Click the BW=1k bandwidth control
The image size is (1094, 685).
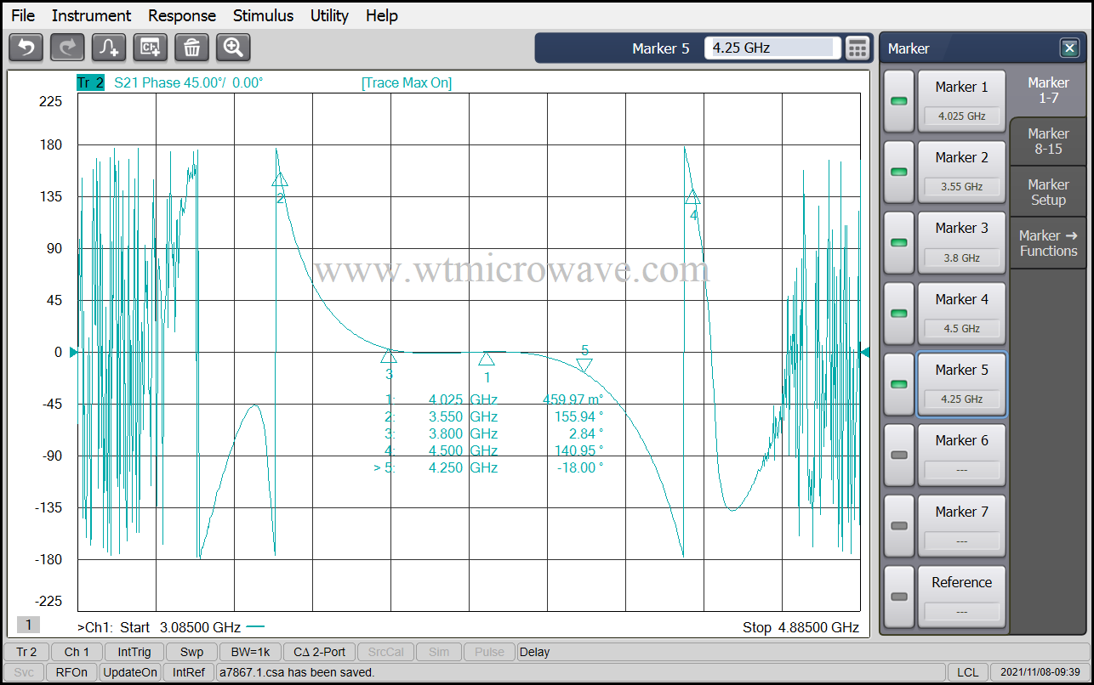pyautogui.click(x=250, y=652)
